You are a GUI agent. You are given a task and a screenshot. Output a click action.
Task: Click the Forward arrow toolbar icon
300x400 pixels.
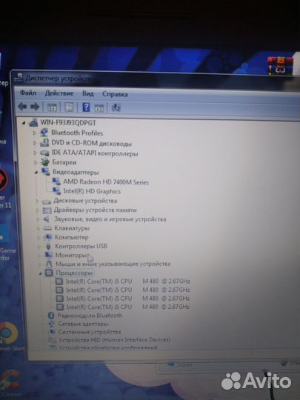click(35, 107)
